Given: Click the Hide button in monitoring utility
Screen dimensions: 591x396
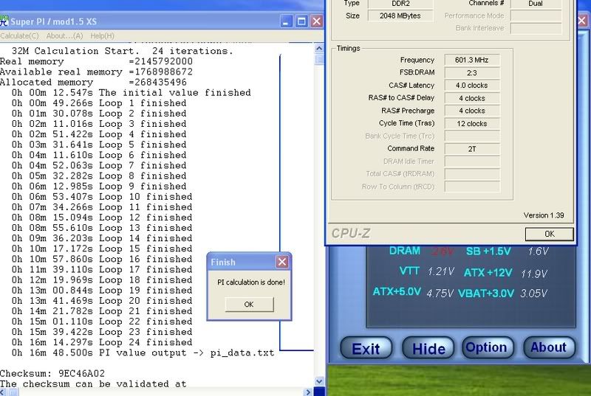Looking at the screenshot, I should coord(428,348).
